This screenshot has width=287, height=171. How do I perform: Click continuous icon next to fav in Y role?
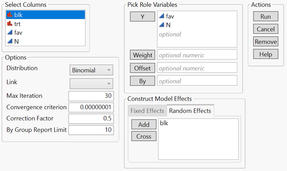[x=162, y=16]
